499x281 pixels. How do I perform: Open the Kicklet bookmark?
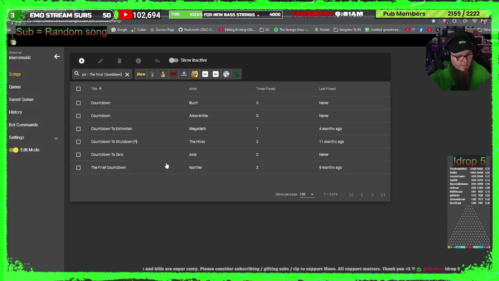pos(322,30)
